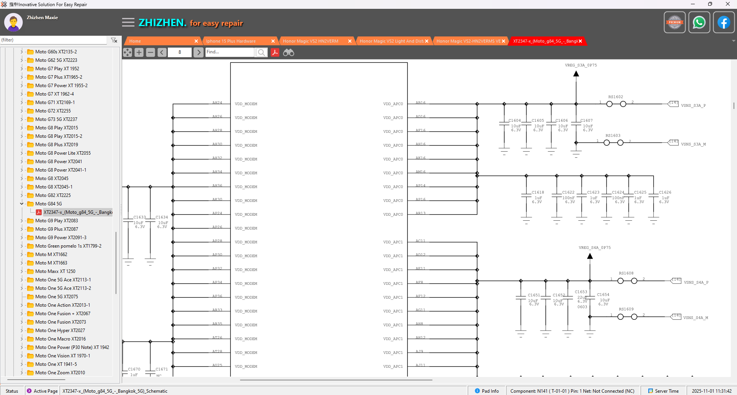Click the Pad Info status icon
This screenshot has height=395, width=737.
[477, 391]
